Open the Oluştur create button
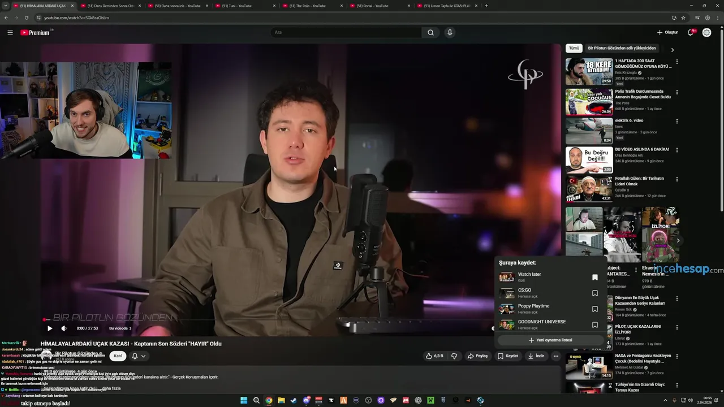 (x=667, y=33)
